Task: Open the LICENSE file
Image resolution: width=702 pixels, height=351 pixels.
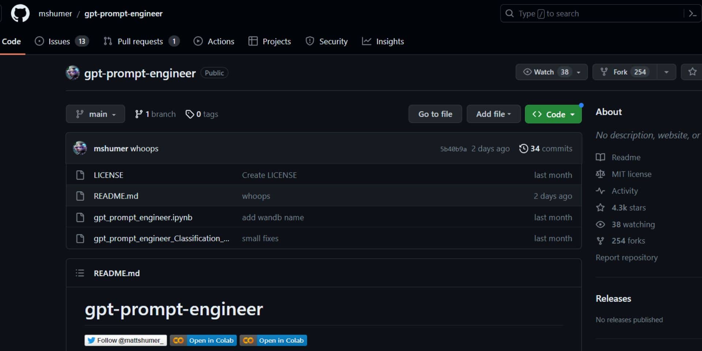Action: tap(109, 175)
